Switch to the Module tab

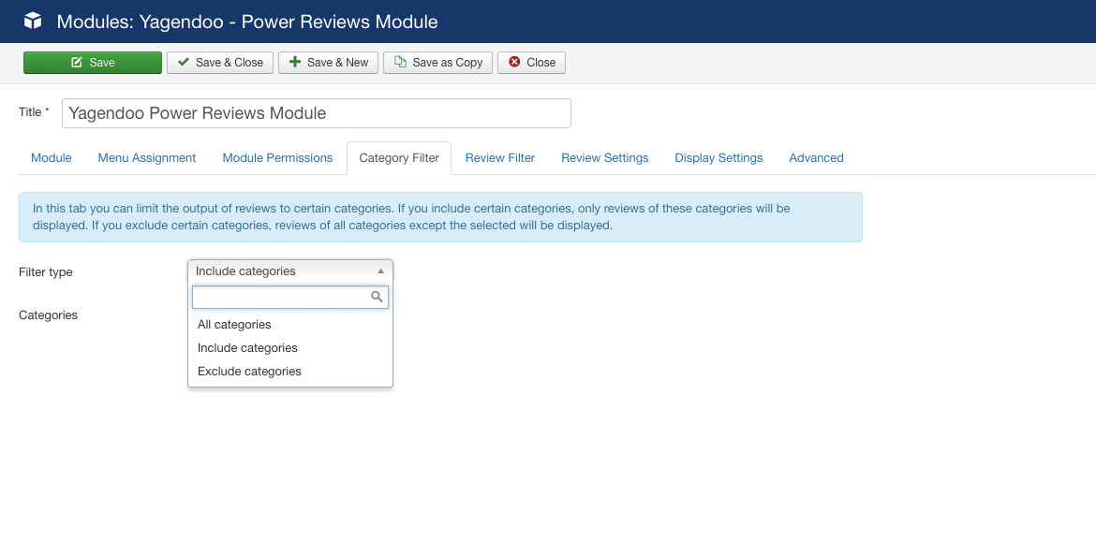click(52, 158)
